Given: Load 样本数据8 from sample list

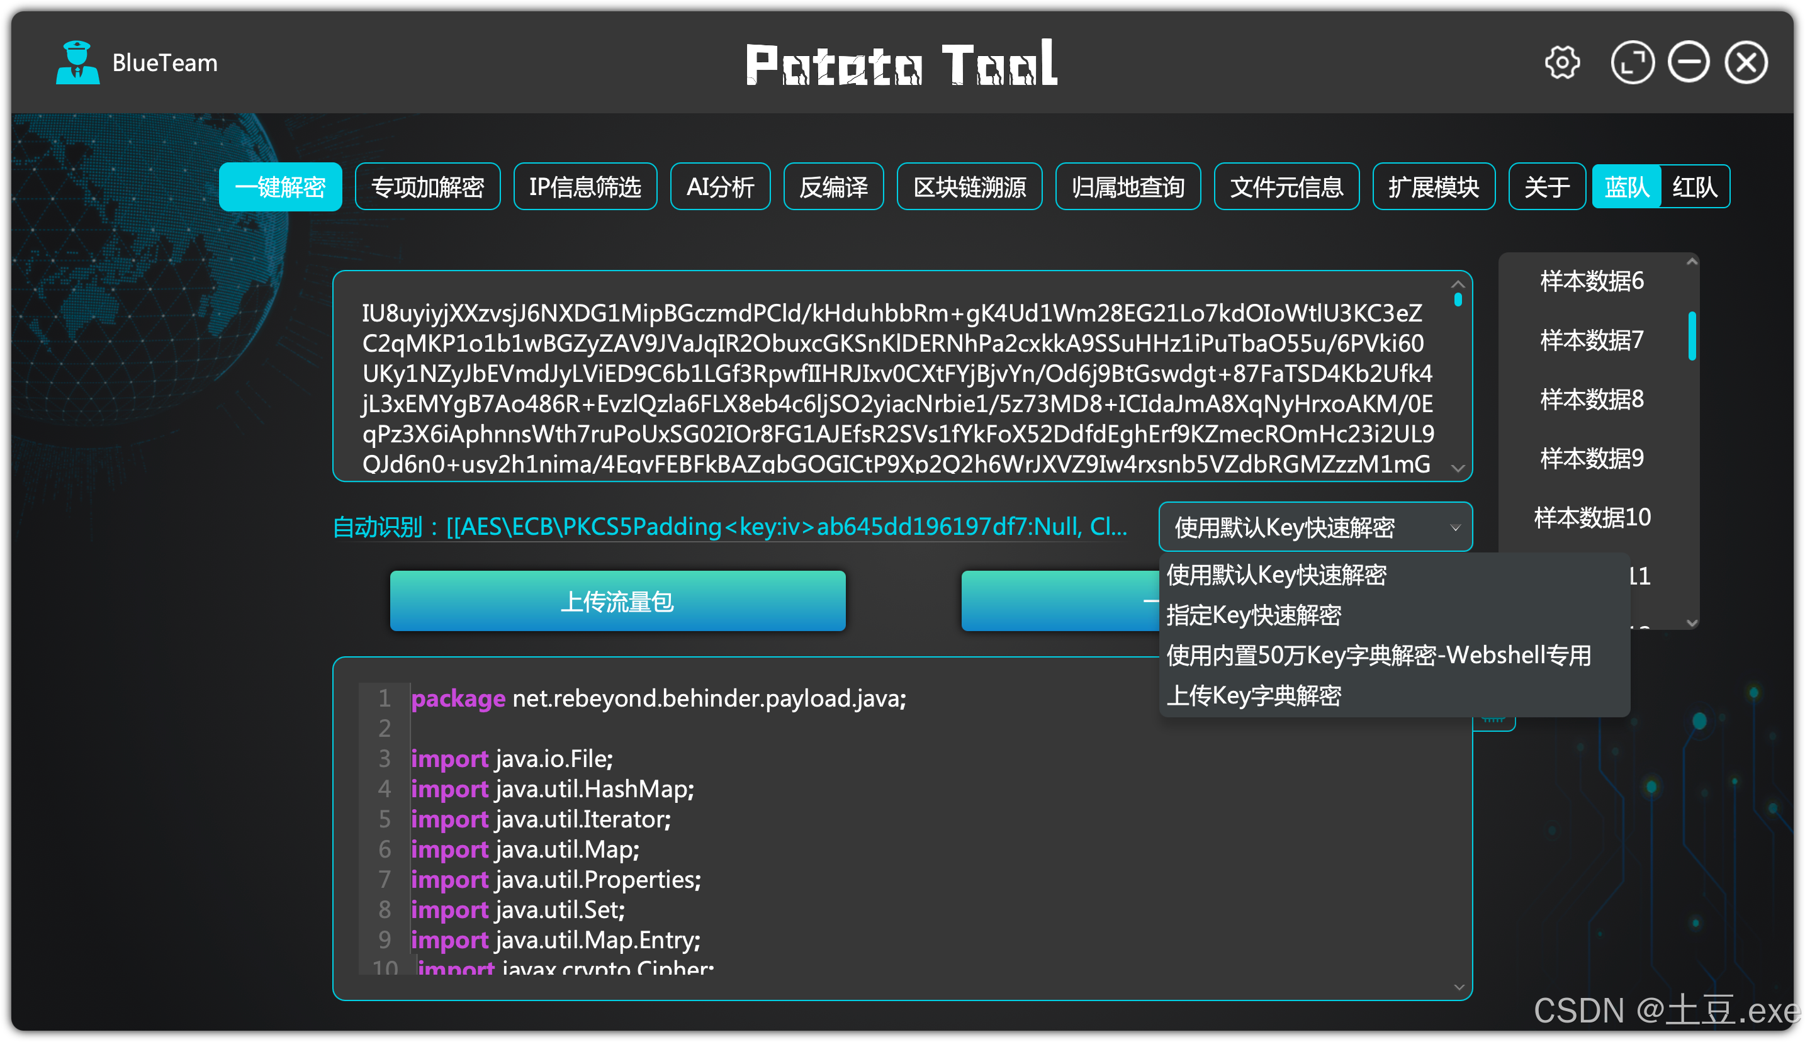Looking at the screenshot, I should click(1591, 400).
